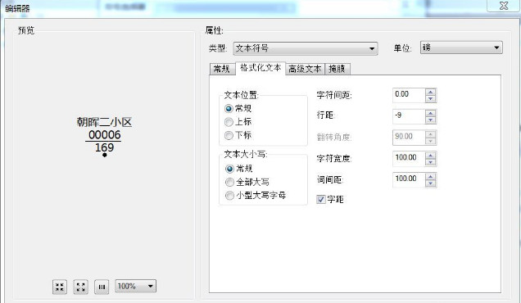Open the 单位 磅 dropdown

(461, 47)
